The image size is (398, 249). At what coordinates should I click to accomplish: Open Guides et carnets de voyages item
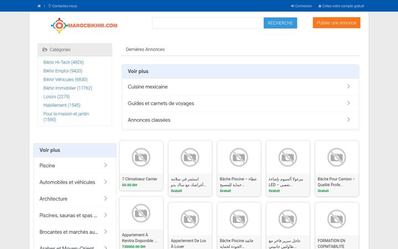[x=240, y=103]
